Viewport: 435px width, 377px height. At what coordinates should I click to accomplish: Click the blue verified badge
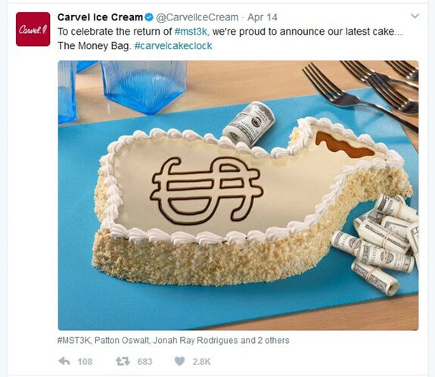(x=149, y=17)
